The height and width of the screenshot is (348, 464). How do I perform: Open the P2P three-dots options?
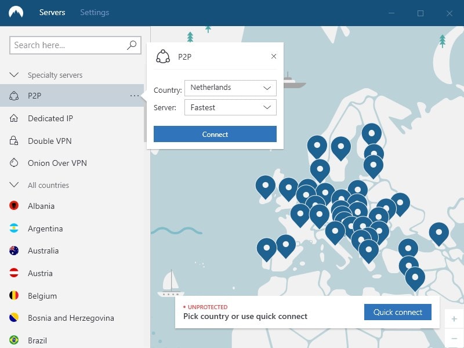(135, 96)
